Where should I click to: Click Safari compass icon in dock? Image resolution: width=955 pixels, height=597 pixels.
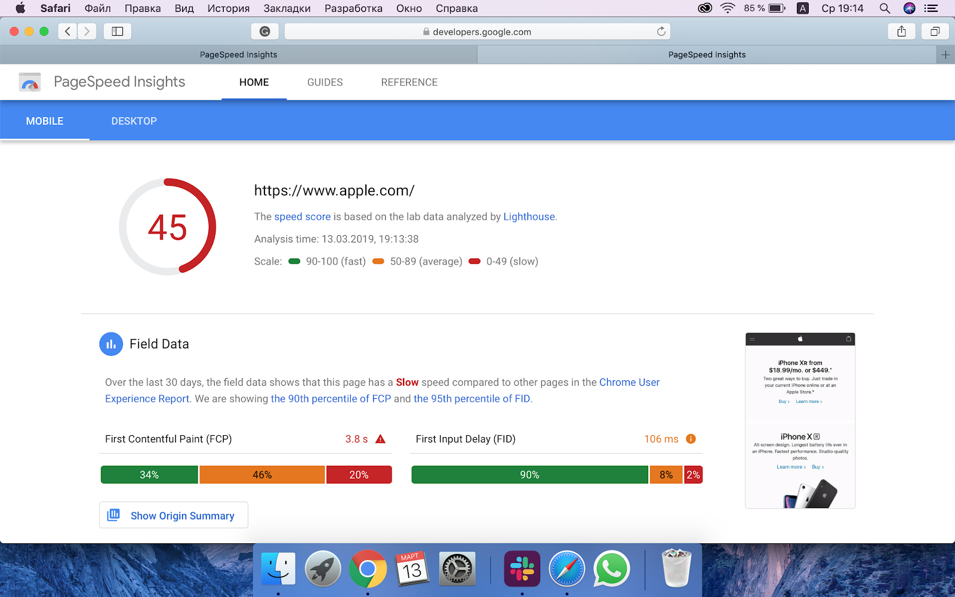(567, 569)
